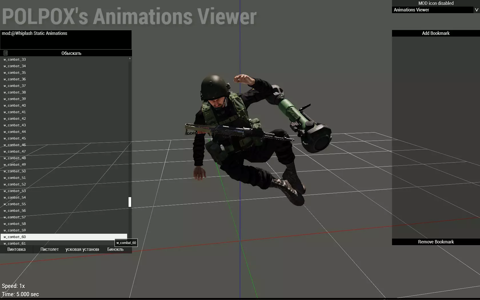Click the Time: 5.000 sec readout
The height and width of the screenshot is (300, 480).
(20, 294)
